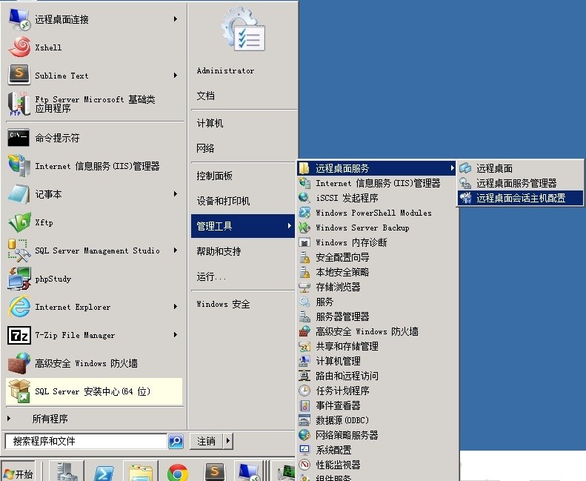Click the search magnifier button
The image size is (586, 481).
(176, 441)
